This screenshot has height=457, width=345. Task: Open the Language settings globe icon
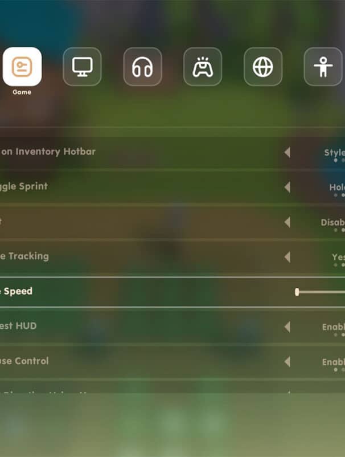click(x=263, y=67)
